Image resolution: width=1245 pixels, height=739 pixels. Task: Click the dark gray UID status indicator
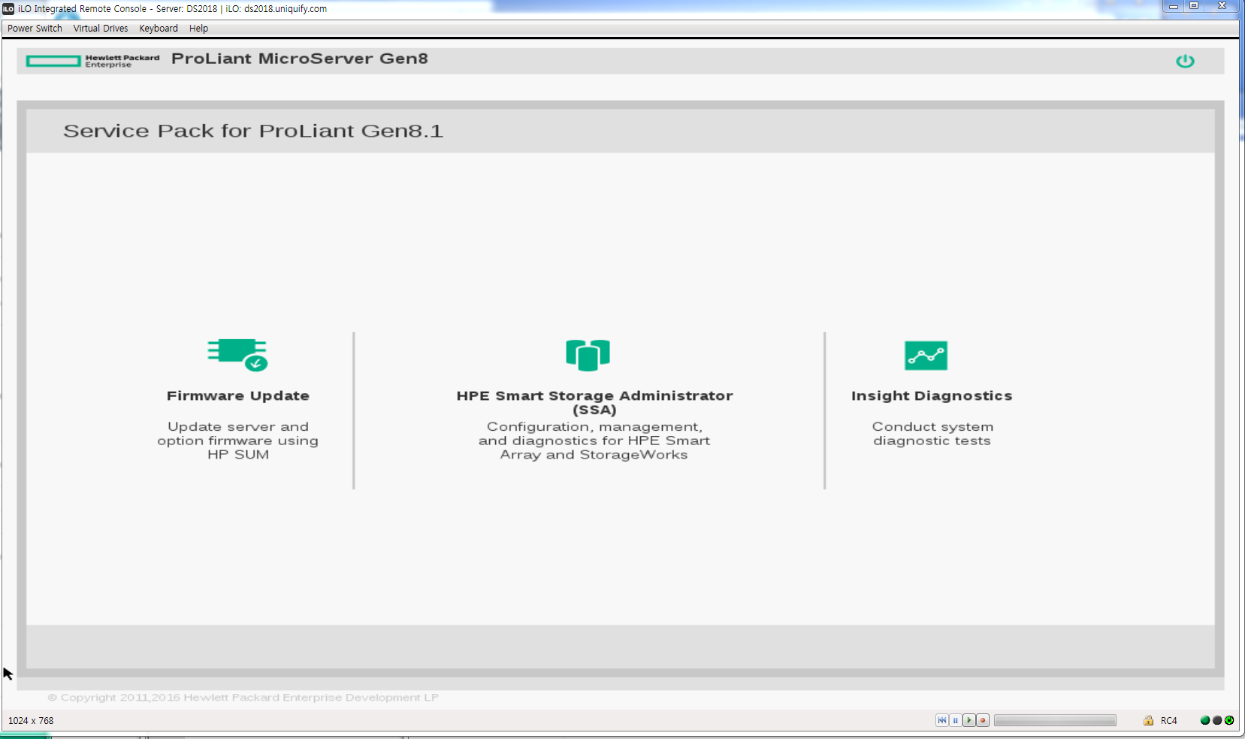point(1217,720)
